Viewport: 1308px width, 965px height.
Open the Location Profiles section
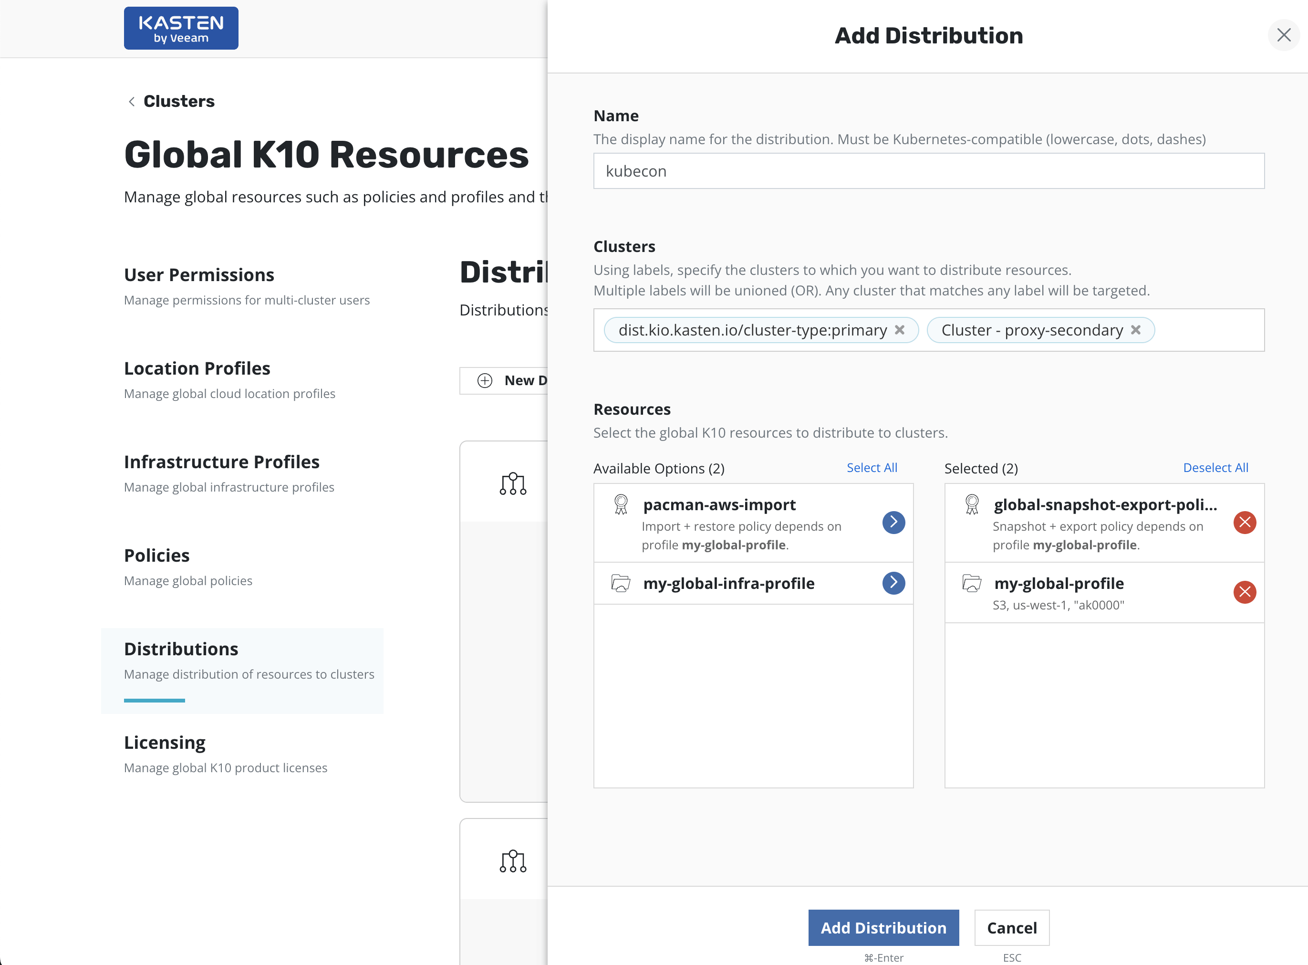click(197, 368)
